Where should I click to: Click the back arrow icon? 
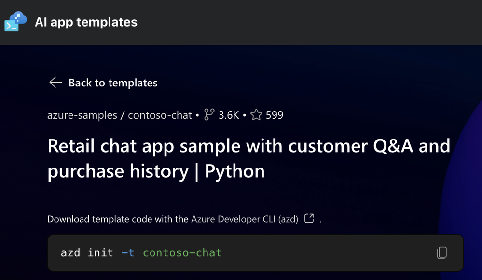coord(55,83)
